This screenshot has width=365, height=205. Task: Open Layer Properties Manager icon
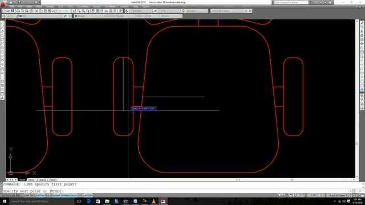[4, 16]
